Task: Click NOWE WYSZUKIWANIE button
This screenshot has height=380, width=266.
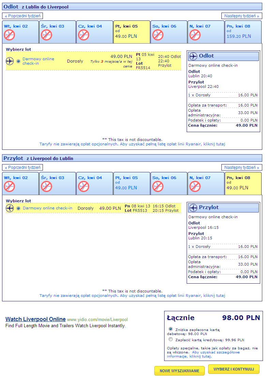Action: tap(179, 371)
